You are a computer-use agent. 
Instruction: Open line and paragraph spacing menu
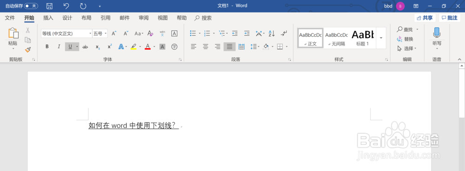[x=254, y=46]
